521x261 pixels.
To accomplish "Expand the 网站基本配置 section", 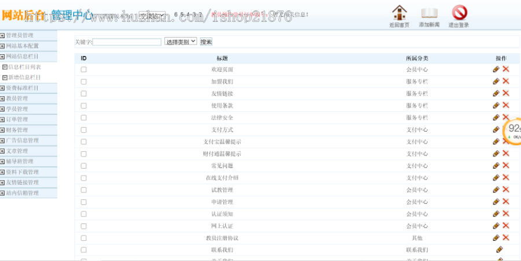I will (2, 46).
